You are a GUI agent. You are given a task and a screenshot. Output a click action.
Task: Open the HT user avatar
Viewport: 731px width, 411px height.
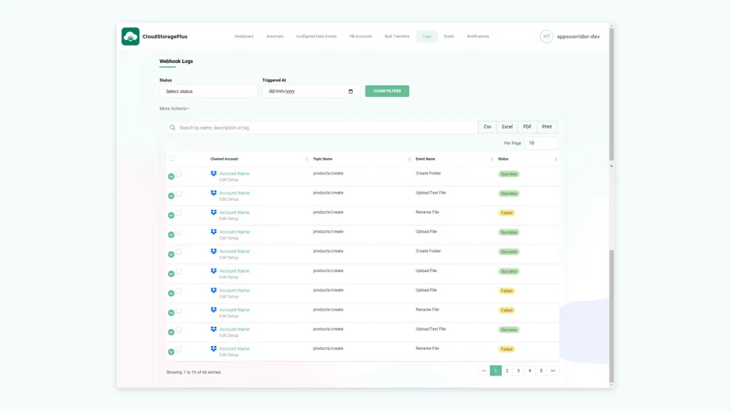coord(546,37)
